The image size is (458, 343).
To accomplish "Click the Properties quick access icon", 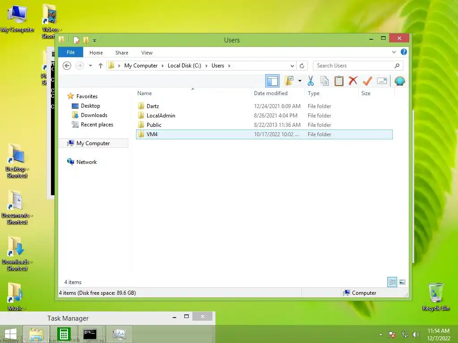I will pos(76,40).
